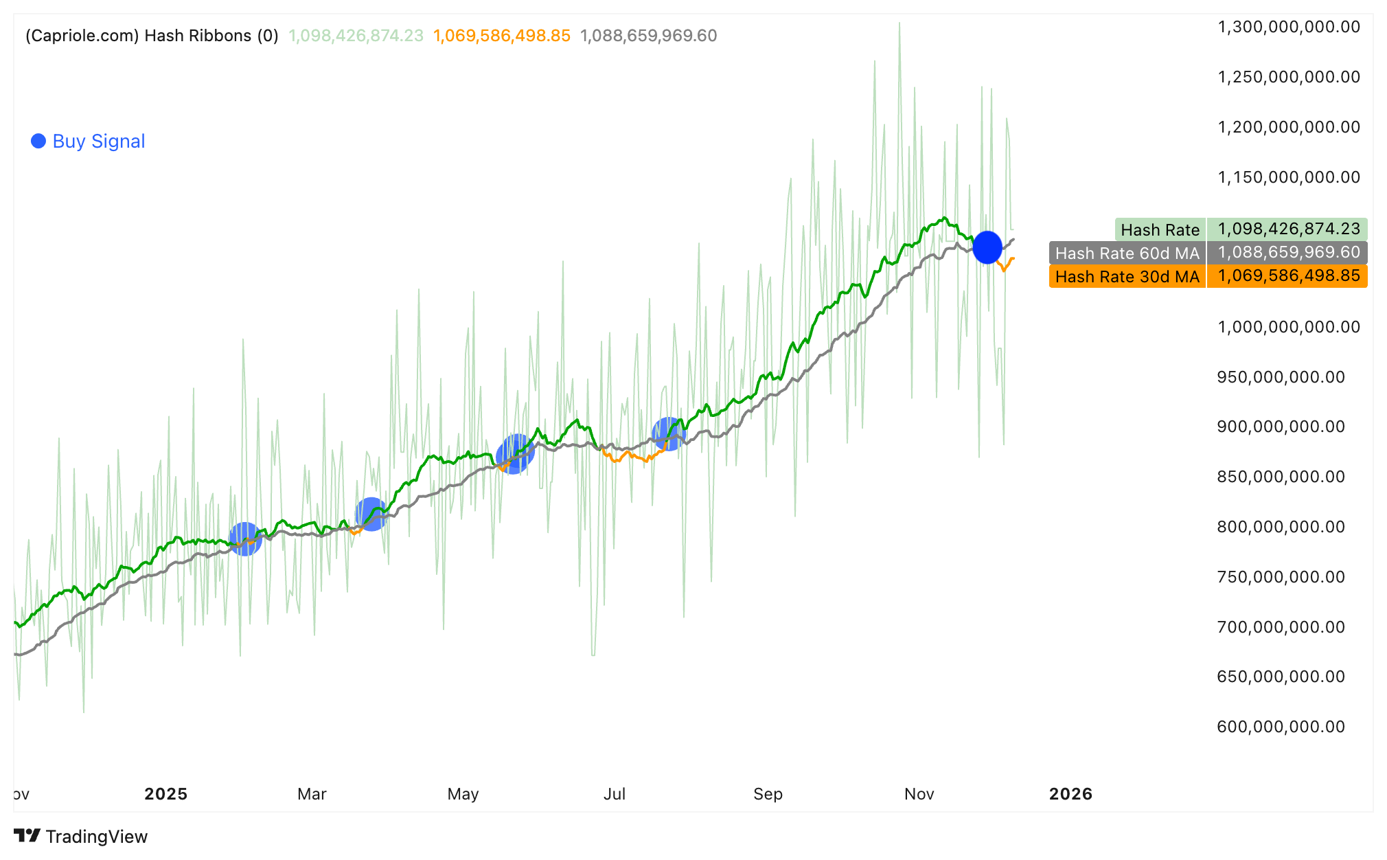Click the green Hash Rate price label
Screen dimensions: 1387x860
pyautogui.click(x=1160, y=229)
